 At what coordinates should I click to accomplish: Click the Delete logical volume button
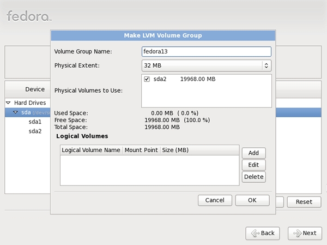pyautogui.click(x=253, y=177)
